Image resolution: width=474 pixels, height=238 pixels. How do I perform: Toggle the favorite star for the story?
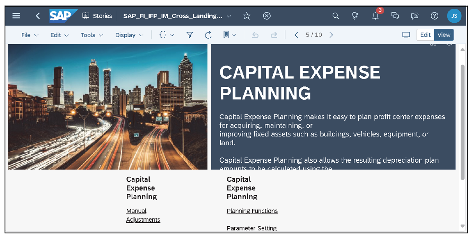click(246, 16)
